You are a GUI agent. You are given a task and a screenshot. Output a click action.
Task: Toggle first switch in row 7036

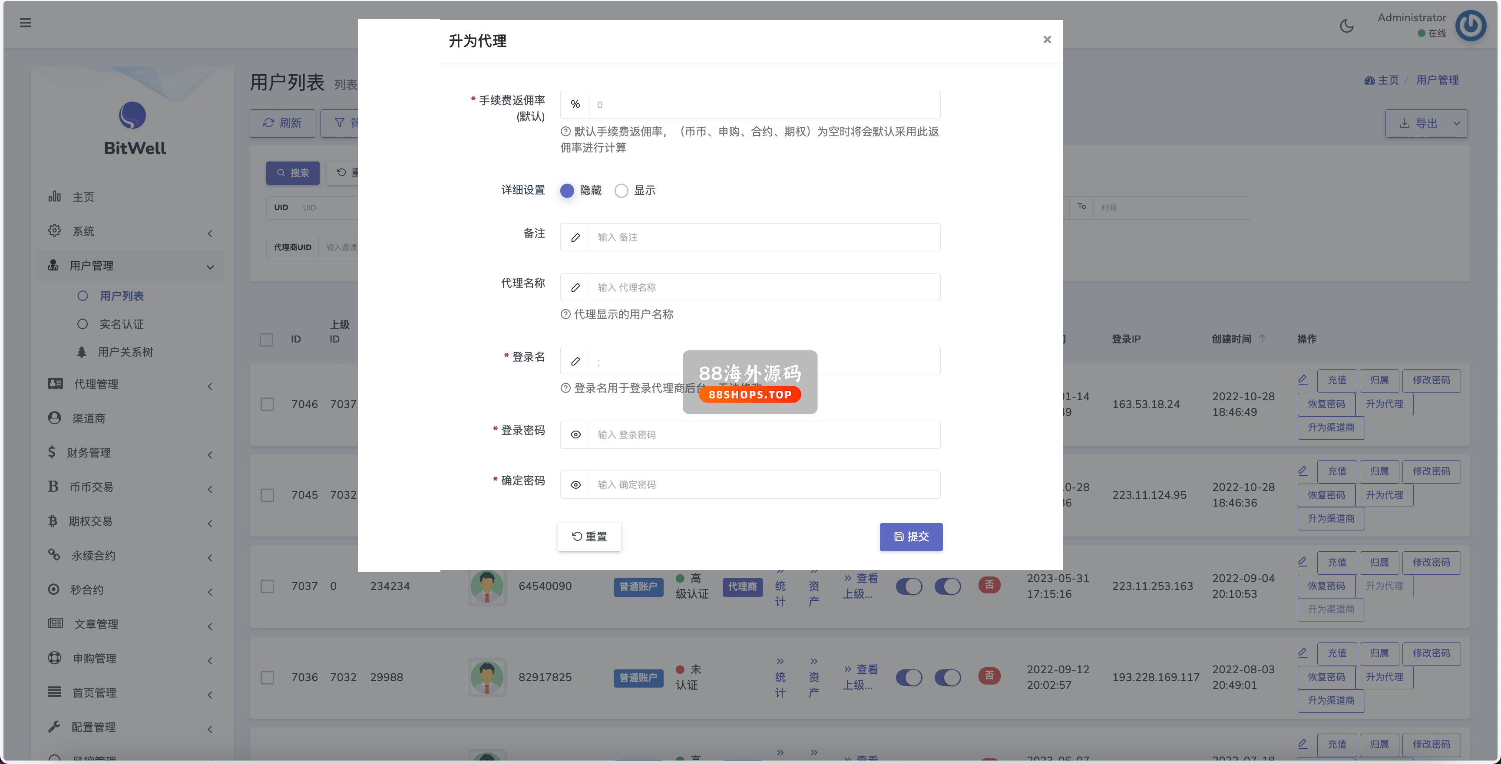coord(909,677)
